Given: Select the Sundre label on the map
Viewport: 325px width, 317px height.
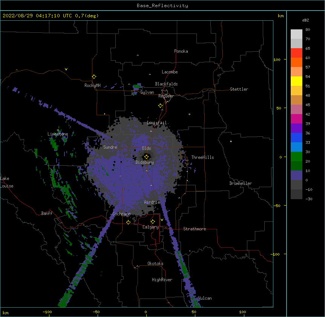Looking at the screenshot, I should pyautogui.click(x=110, y=147).
